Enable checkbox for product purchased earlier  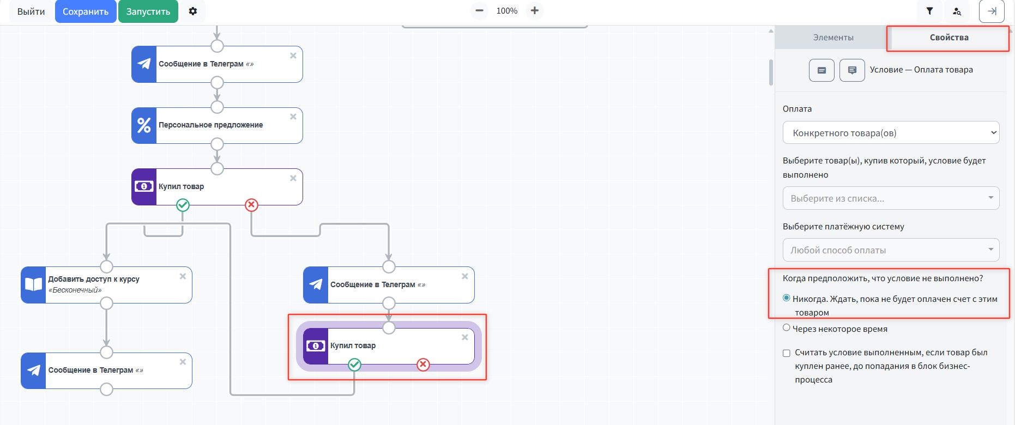[787, 353]
